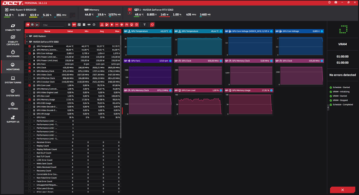Viewport: 359px width, 195px height.
Task: Switch to the graph-only view icon
Action: (x=37, y=25)
